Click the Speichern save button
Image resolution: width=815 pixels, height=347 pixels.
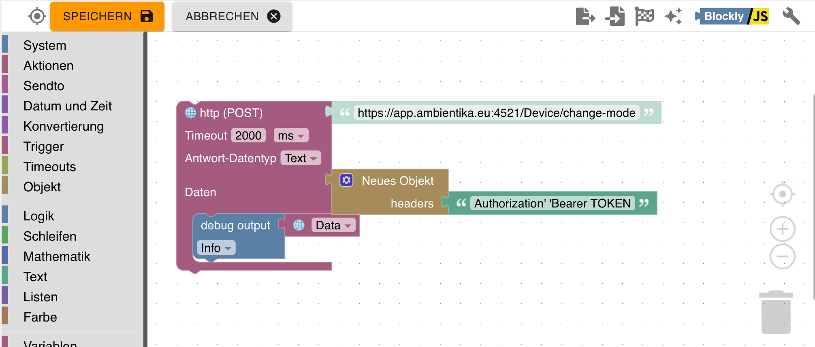point(107,17)
